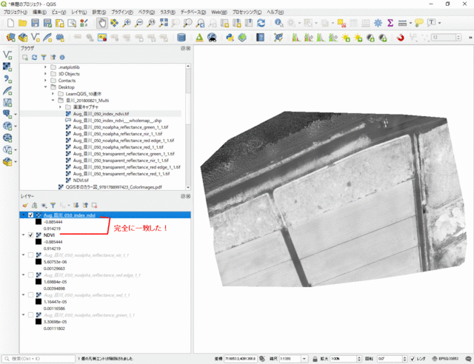Image resolution: width=474 pixels, height=364 pixels.
Task: Open the layer styling brush icon in Layers panel
Action: pos(25,206)
